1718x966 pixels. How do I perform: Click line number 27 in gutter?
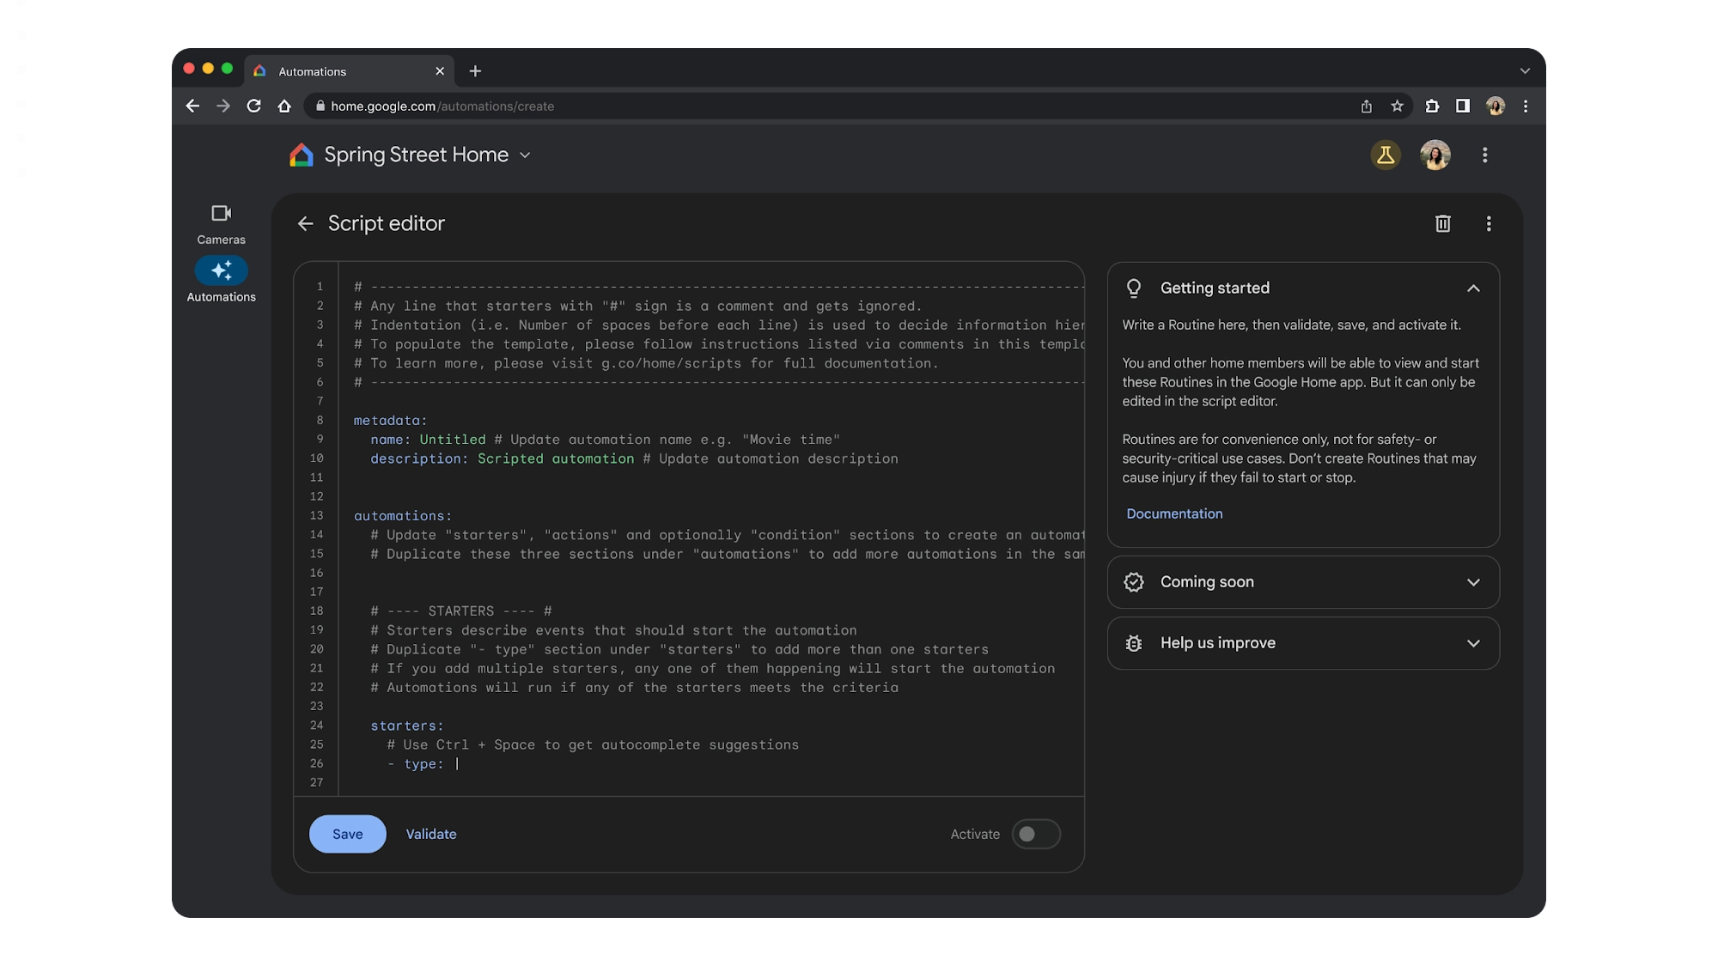point(317,783)
